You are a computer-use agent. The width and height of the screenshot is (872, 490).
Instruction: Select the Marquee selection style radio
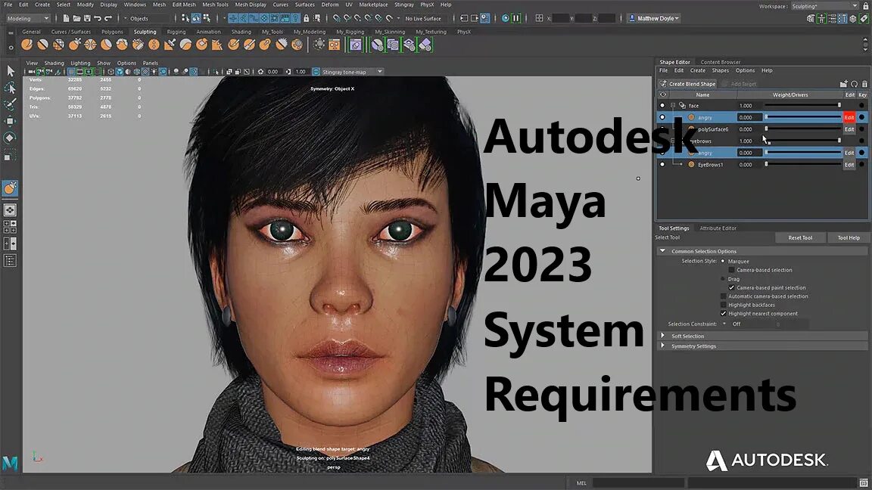click(723, 261)
